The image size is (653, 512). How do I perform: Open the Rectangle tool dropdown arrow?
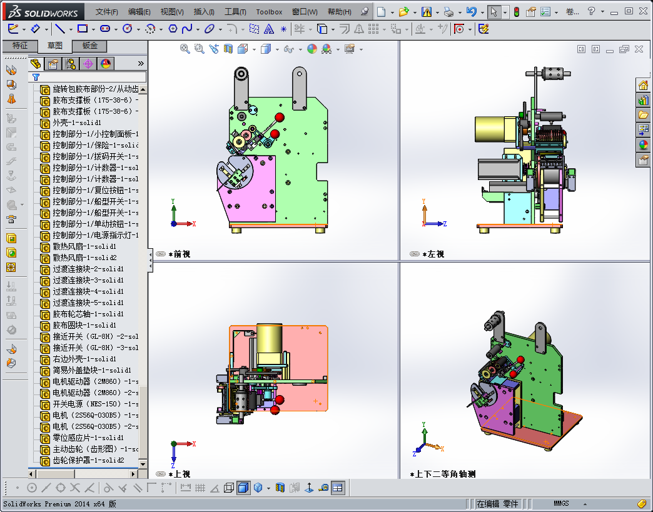93,29
